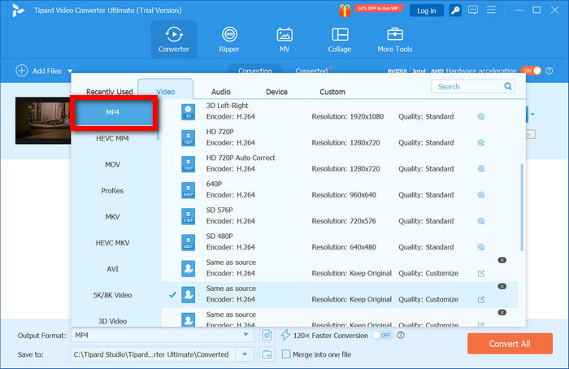569x369 pixels.
Task: Open the Collage module
Action: click(x=340, y=40)
